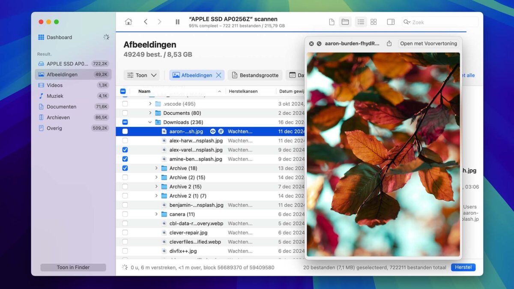Click Toon in Finder
Image resolution: width=514 pixels, height=289 pixels.
point(73,267)
